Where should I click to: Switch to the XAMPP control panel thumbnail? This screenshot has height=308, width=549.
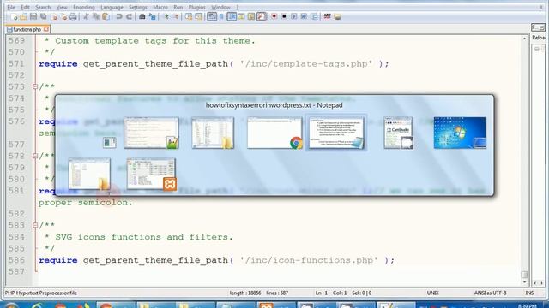[151, 174]
